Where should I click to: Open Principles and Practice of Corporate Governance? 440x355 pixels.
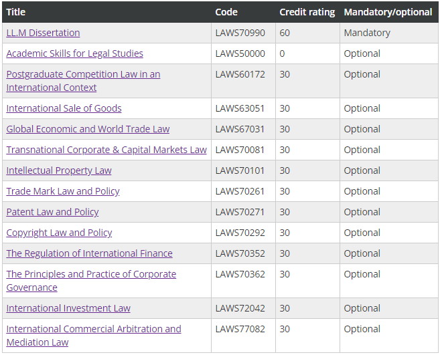[91, 274]
